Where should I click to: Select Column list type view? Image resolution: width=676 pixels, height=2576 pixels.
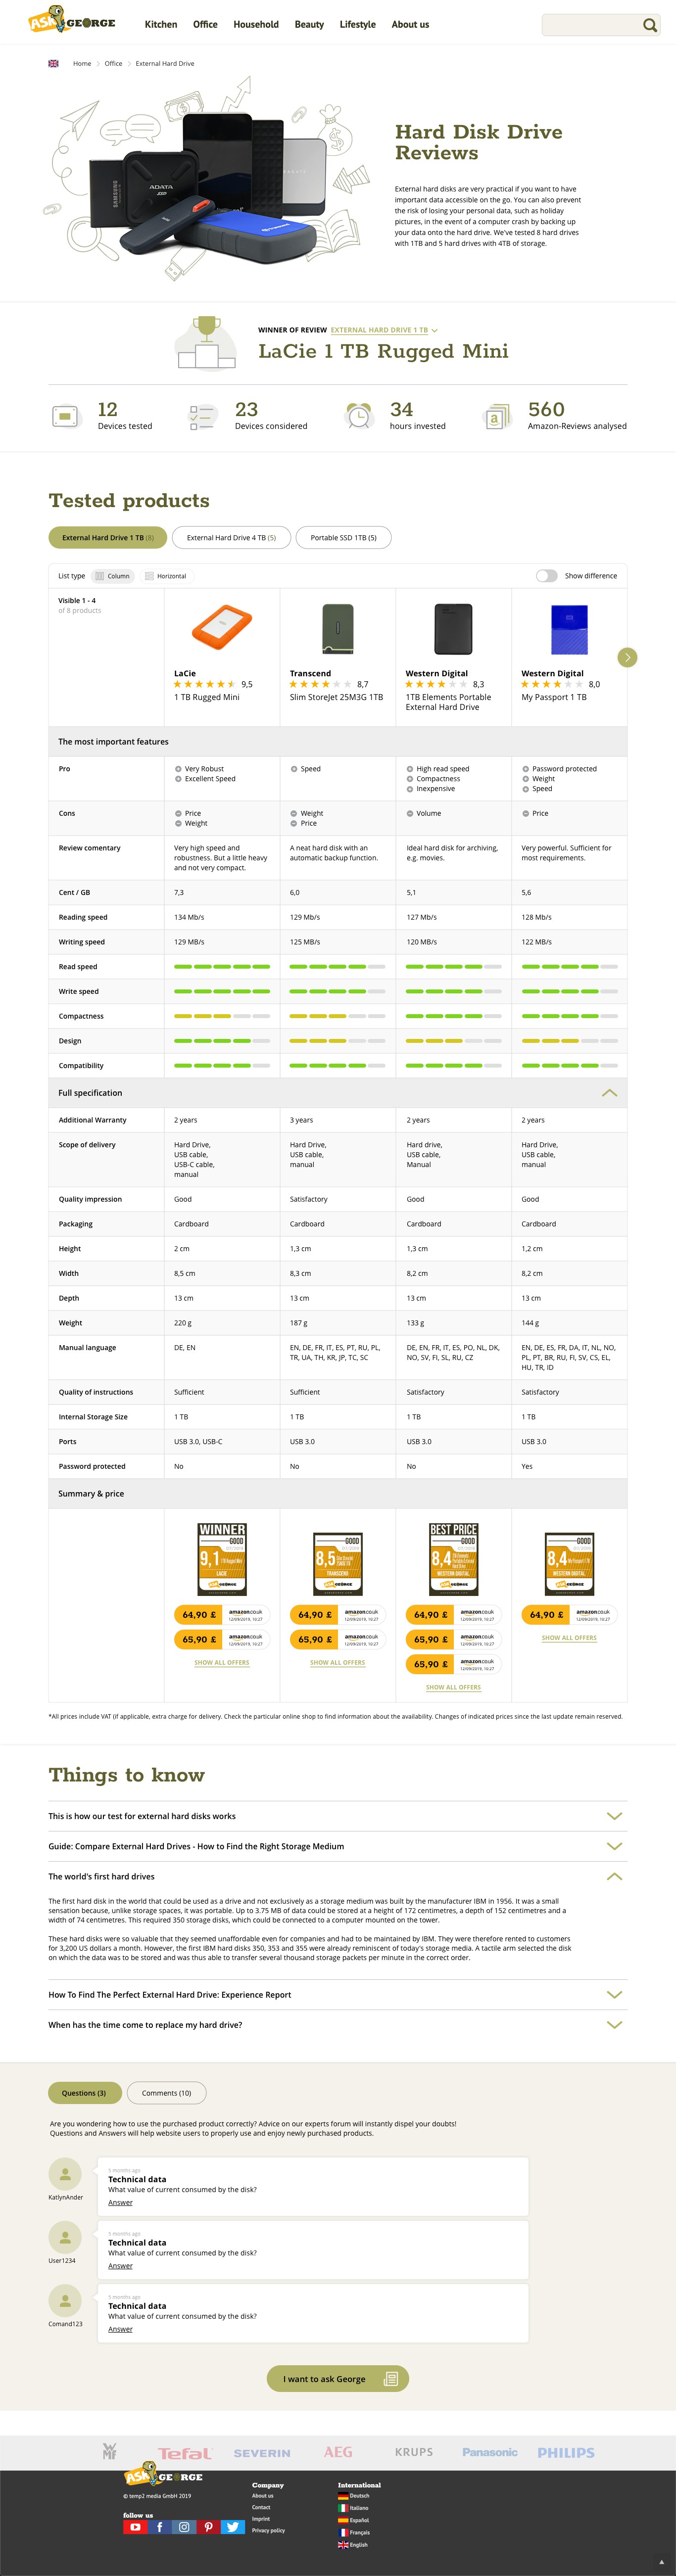click(x=113, y=576)
